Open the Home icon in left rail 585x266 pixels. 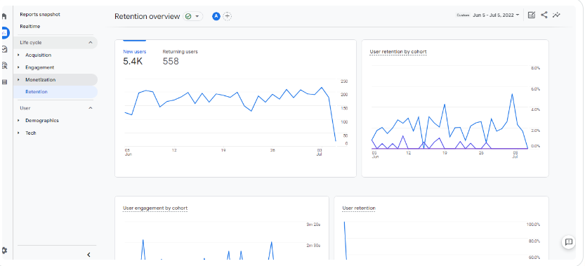tap(4, 16)
